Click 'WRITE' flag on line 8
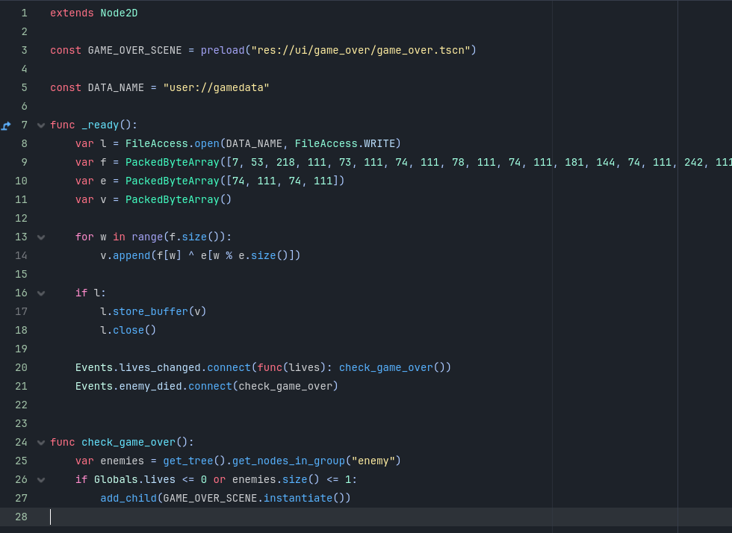732x533 pixels. [x=379, y=144]
